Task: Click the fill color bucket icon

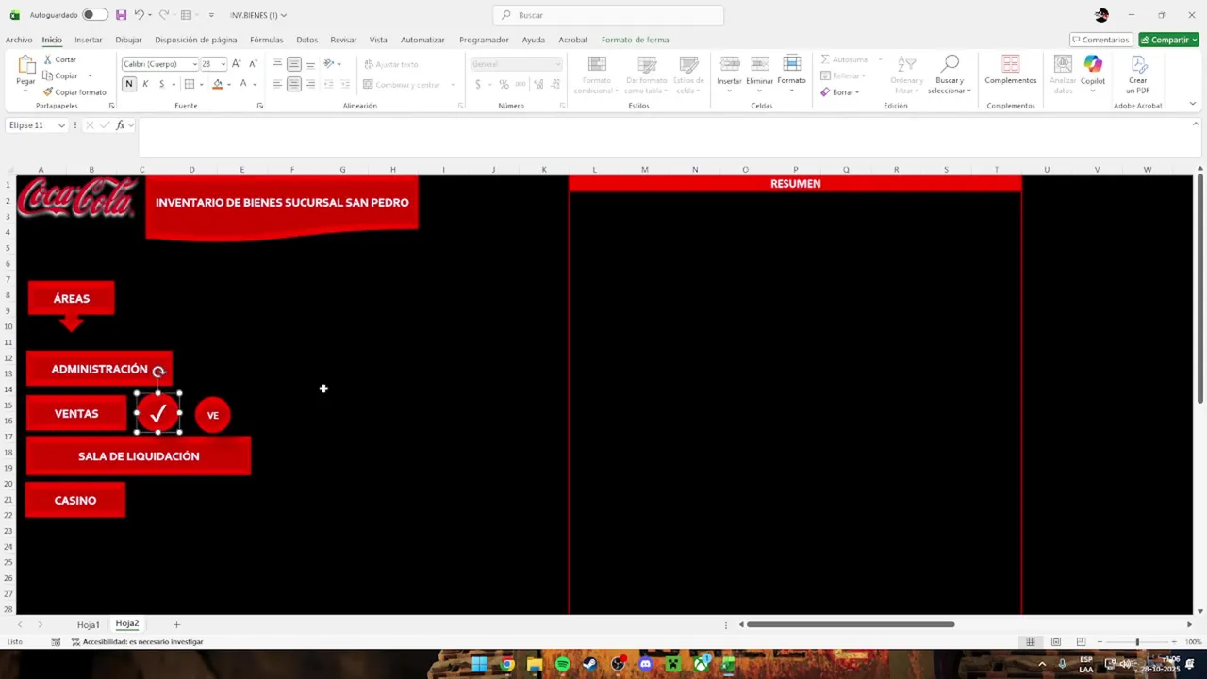Action: click(x=217, y=84)
